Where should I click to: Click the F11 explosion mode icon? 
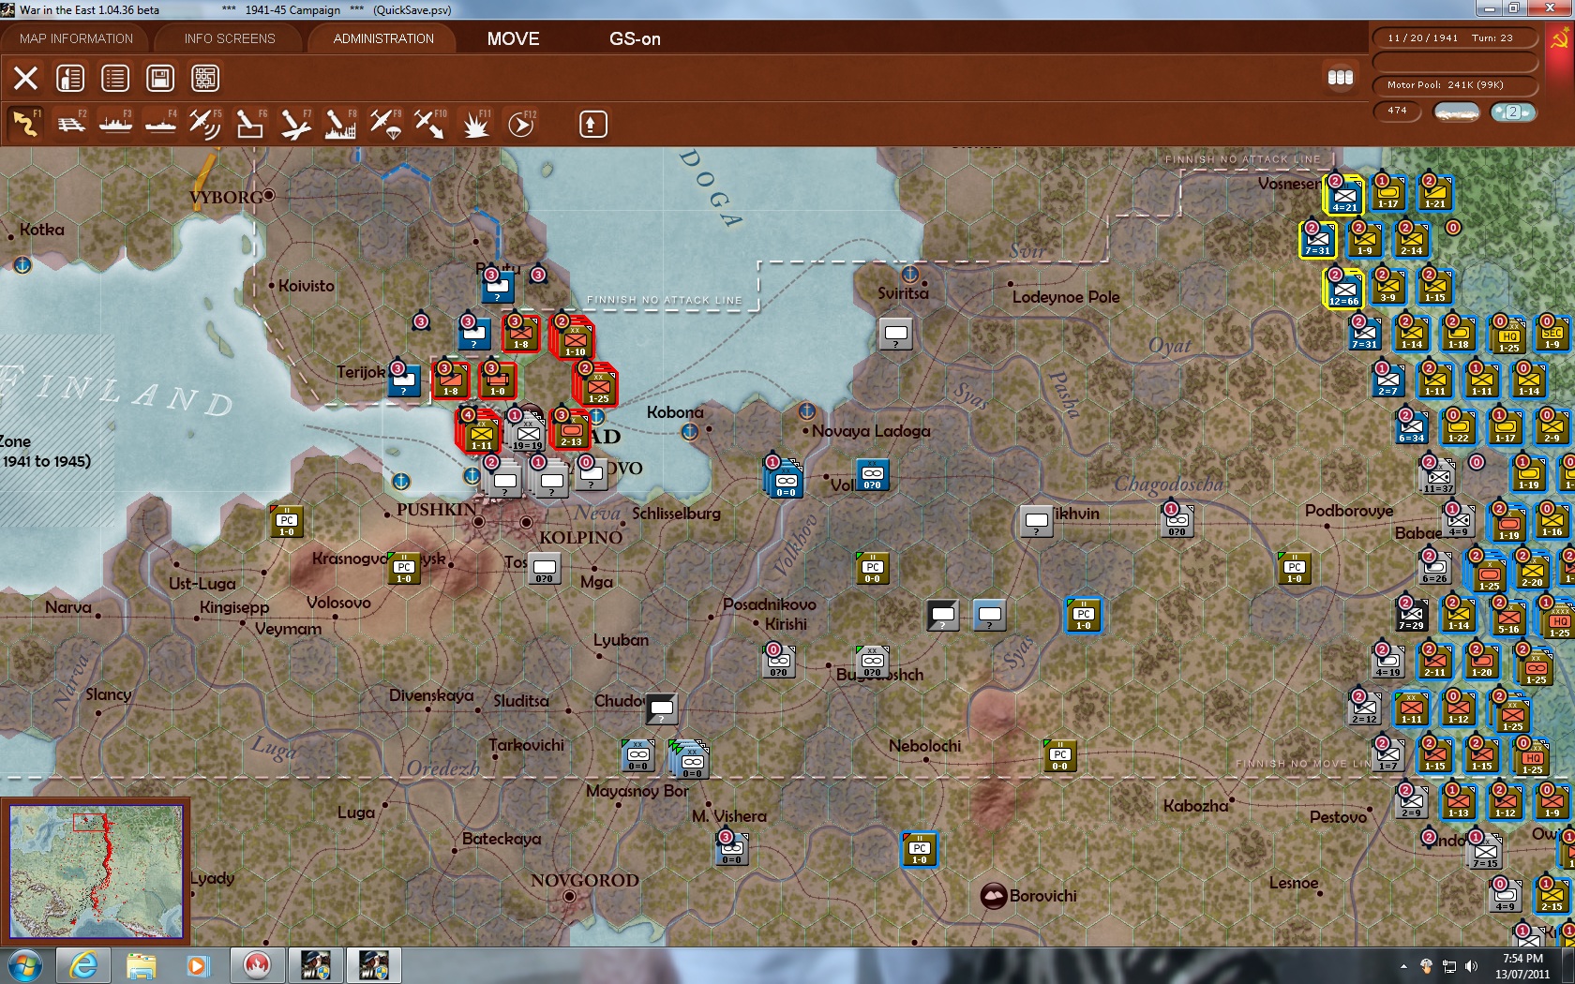pos(475,124)
